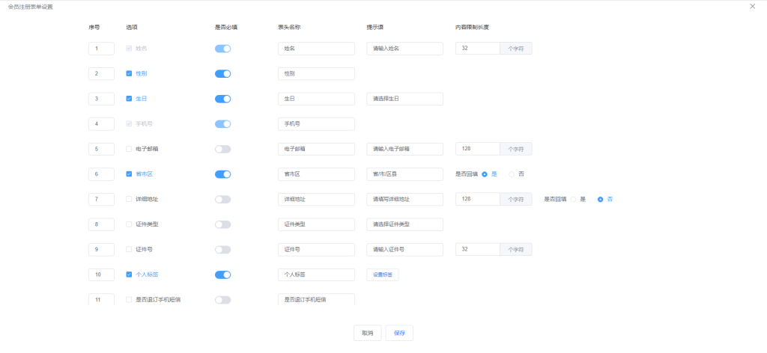
Task: Focus the 请输入电子邮箱 hint text field
Action: point(404,149)
